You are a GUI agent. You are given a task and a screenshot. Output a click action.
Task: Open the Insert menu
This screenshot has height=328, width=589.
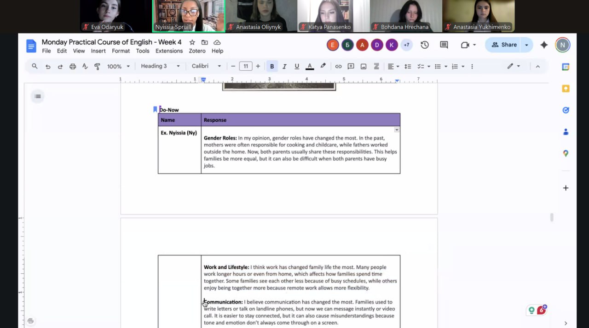point(98,51)
